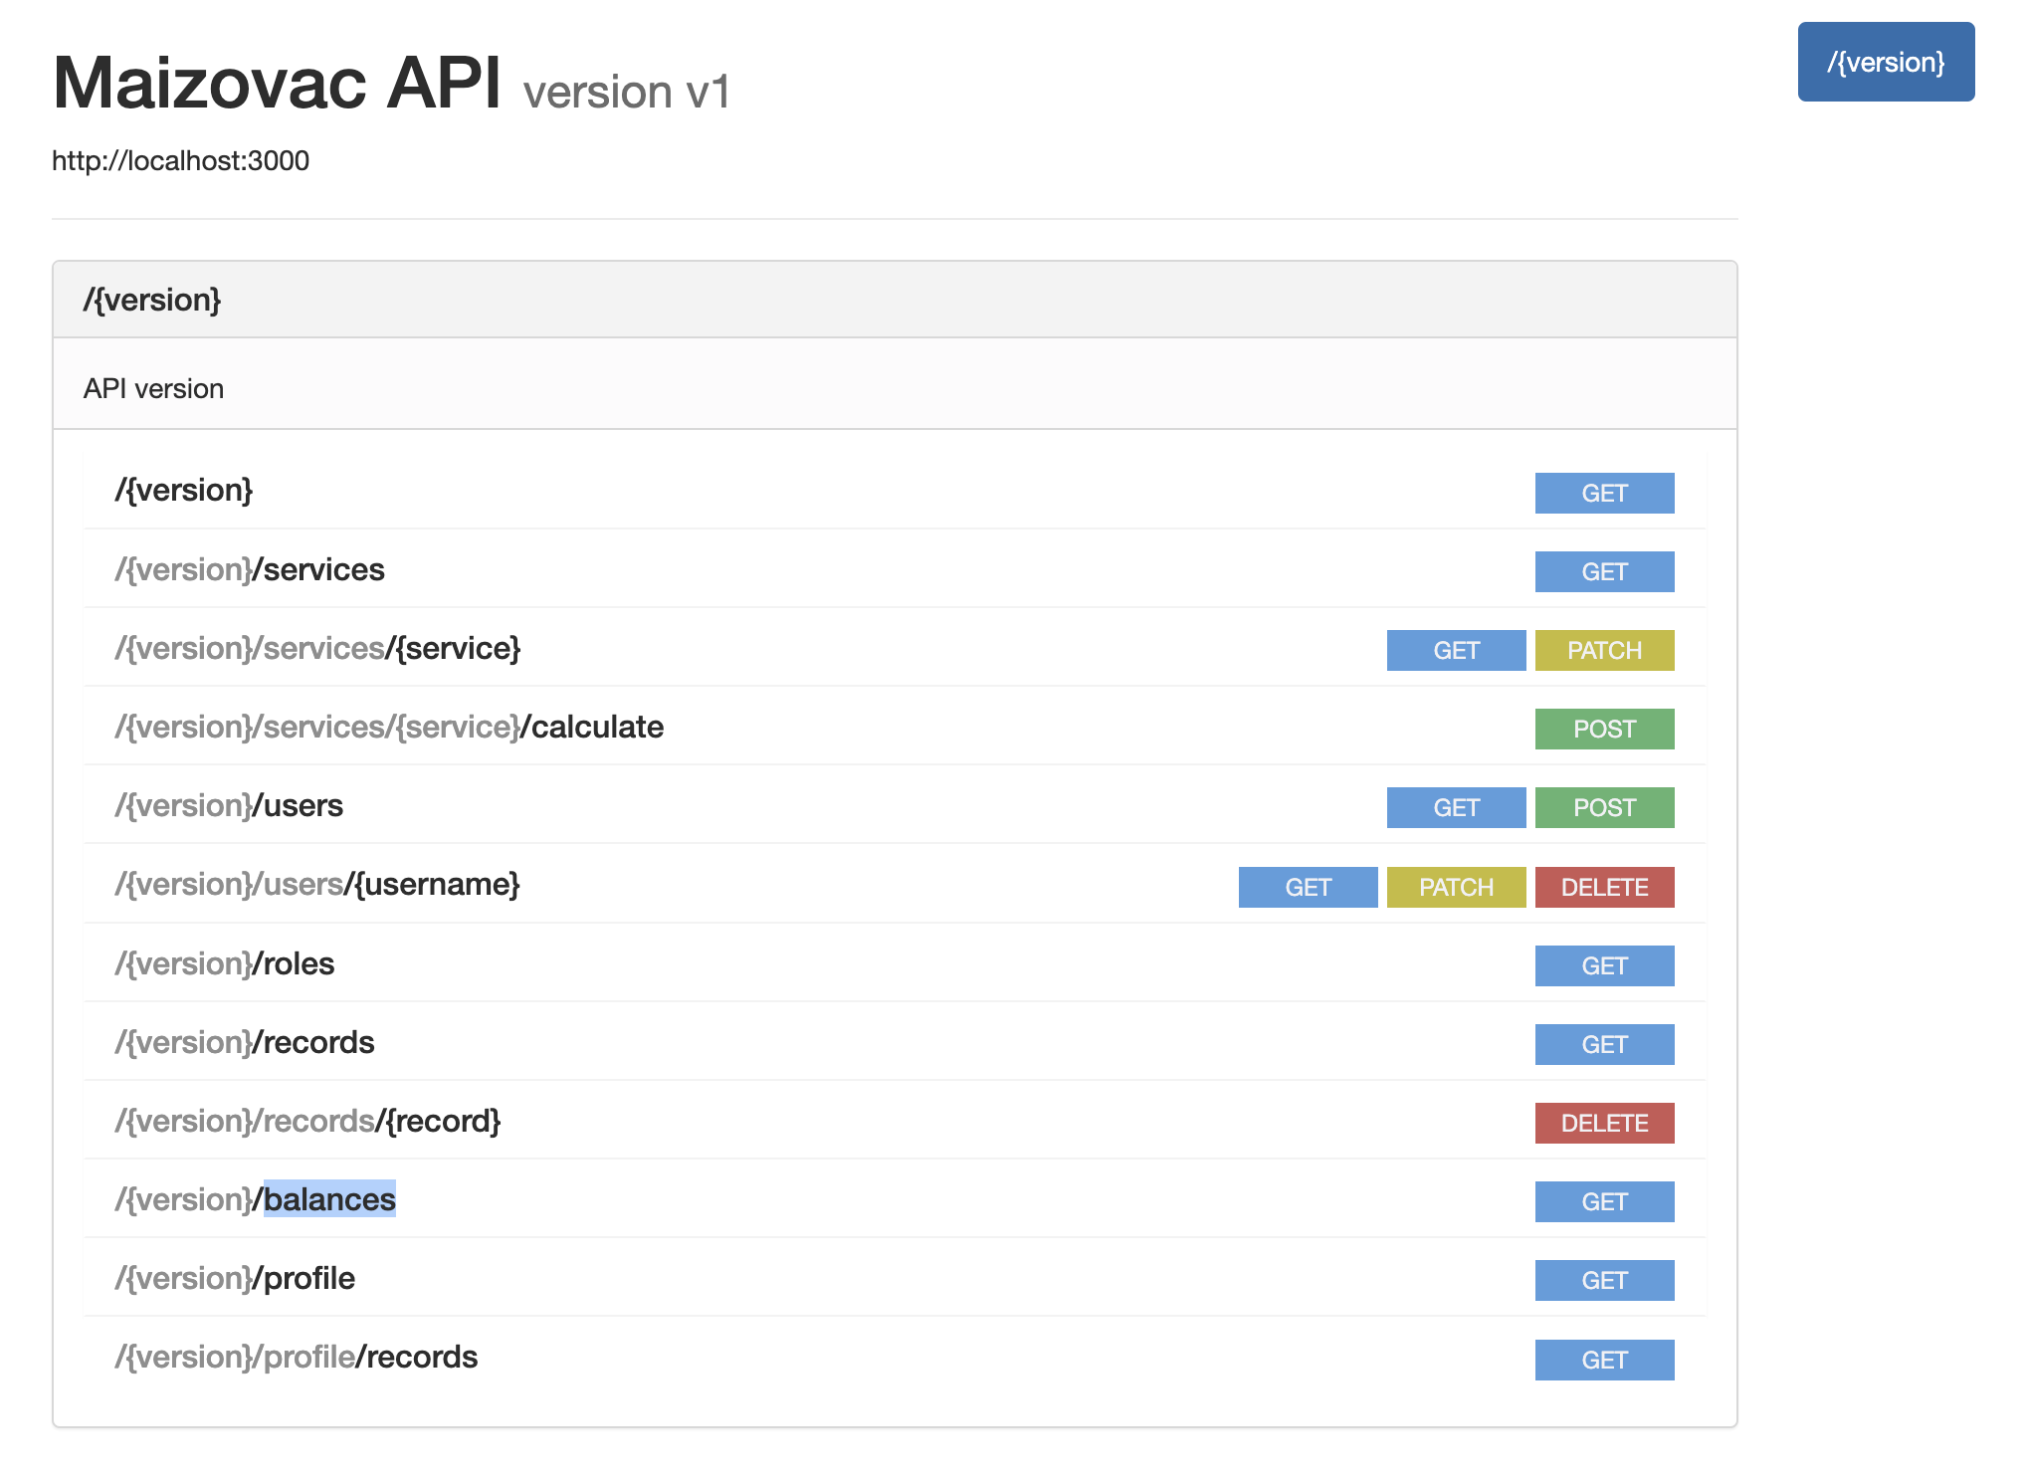The width and height of the screenshot is (2026, 1481).
Task: Open PATCH for /users/{username}
Action: tap(1455, 887)
